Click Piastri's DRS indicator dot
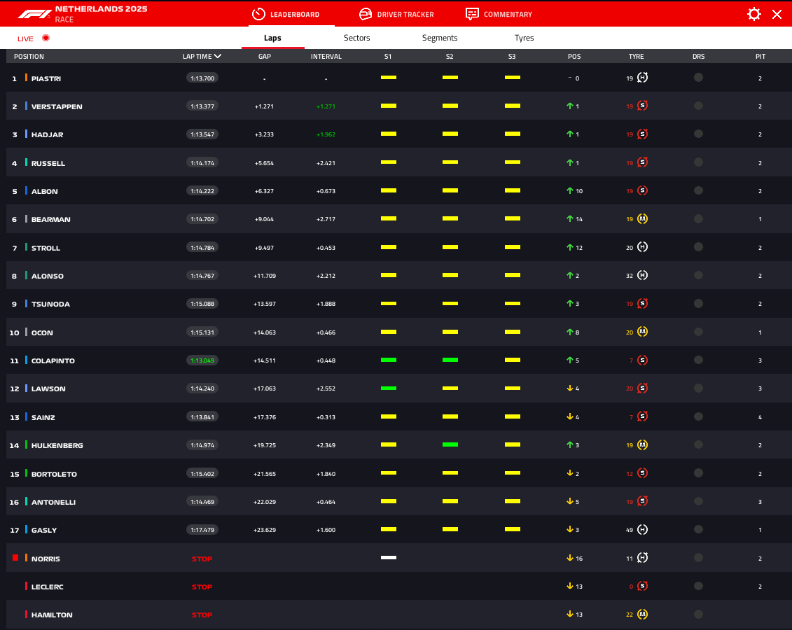The image size is (792, 630). [x=698, y=78]
